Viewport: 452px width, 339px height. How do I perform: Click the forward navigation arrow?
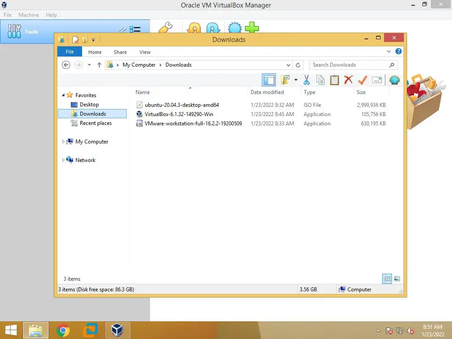pos(79,65)
